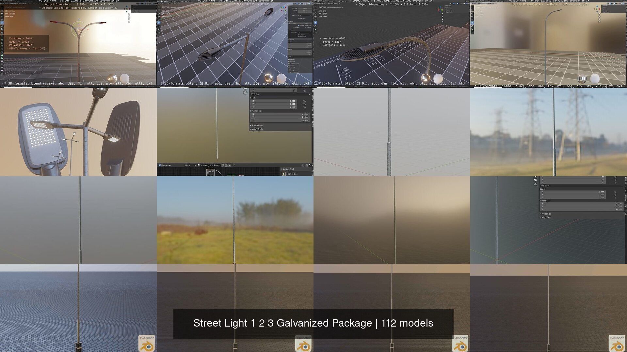
Task: Open Animate vertical tab beside 9.49 m panel
Action: click(625, 197)
